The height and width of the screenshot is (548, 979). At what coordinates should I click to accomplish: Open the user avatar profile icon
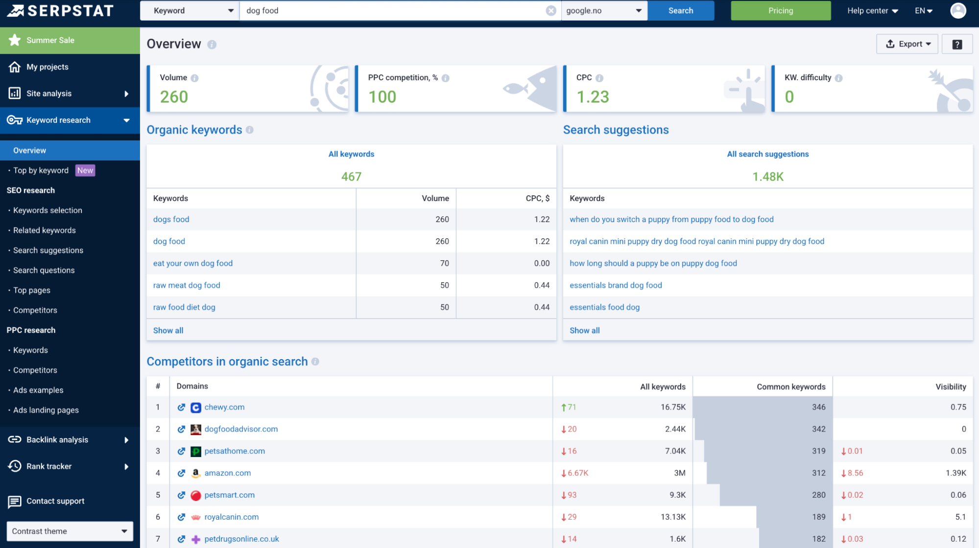click(x=958, y=10)
